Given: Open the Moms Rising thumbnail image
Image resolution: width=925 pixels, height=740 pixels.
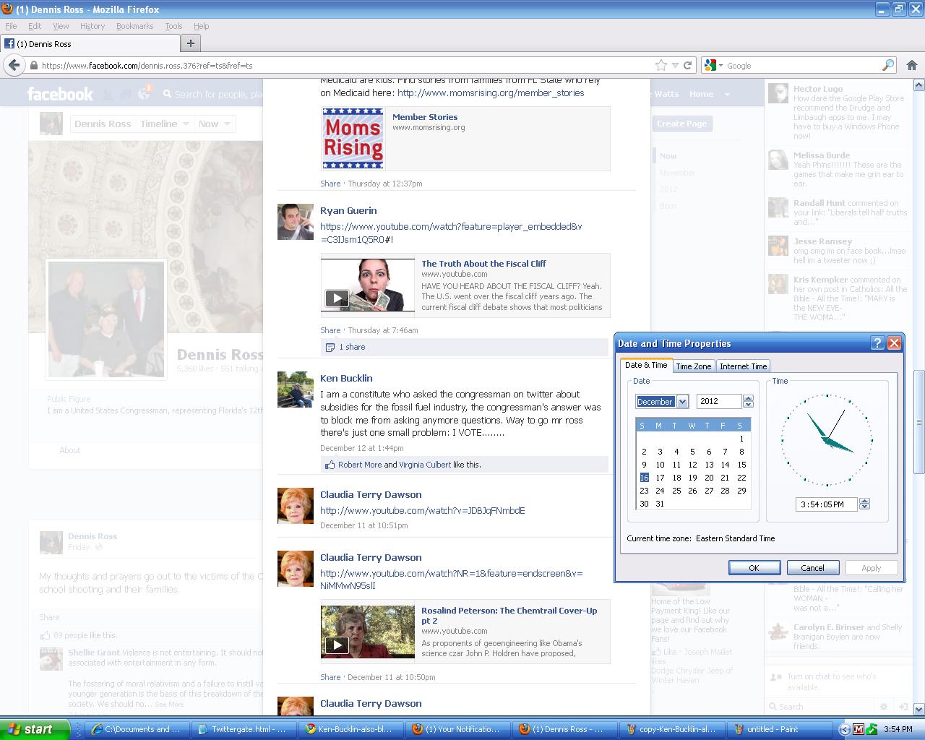Looking at the screenshot, I should (353, 138).
